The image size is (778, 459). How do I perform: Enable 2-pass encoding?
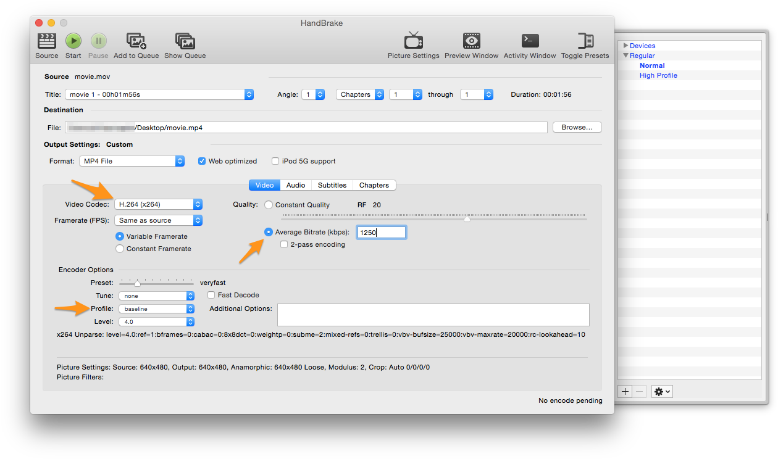(x=283, y=244)
